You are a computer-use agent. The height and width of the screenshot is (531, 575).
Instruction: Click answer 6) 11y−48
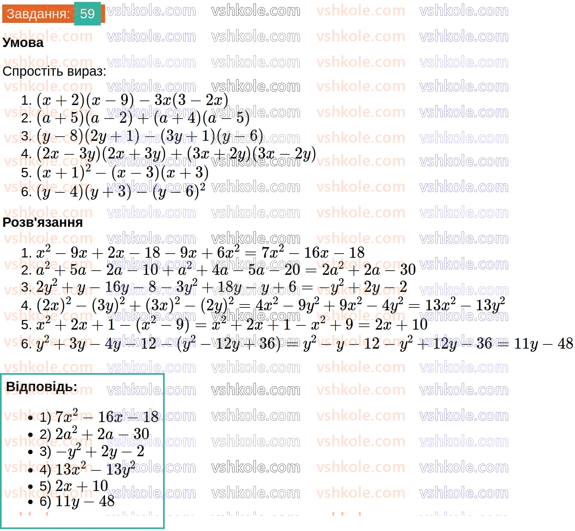tap(77, 501)
